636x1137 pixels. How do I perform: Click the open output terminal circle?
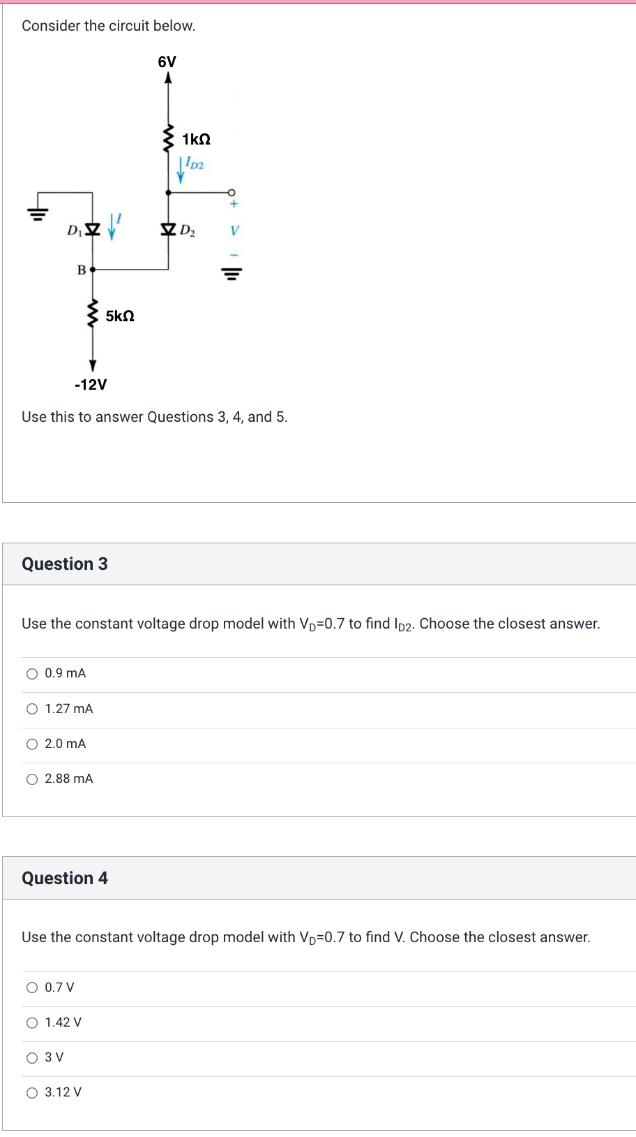coord(232,191)
